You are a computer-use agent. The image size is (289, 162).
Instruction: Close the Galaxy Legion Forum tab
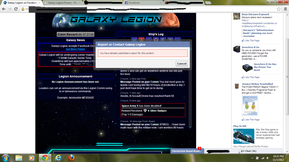(80, 3)
